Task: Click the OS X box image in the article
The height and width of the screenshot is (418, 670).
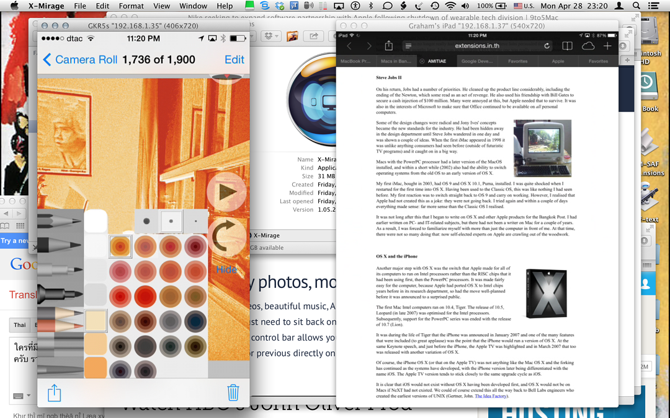Action: click(547, 294)
